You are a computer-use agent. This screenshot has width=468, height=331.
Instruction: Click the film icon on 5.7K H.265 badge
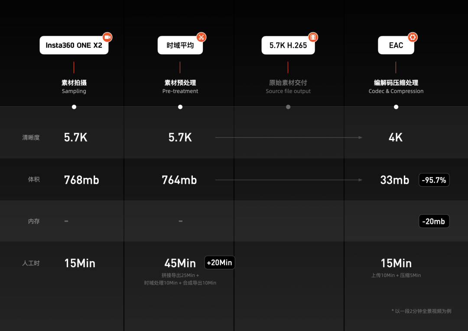(313, 37)
